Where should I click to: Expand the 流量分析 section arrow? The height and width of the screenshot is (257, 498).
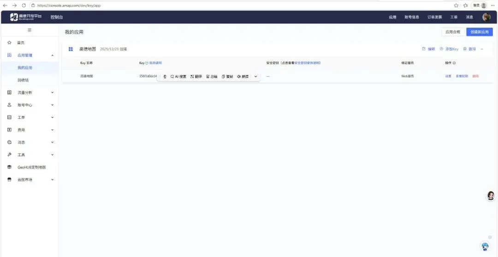(x=53, y=92)
